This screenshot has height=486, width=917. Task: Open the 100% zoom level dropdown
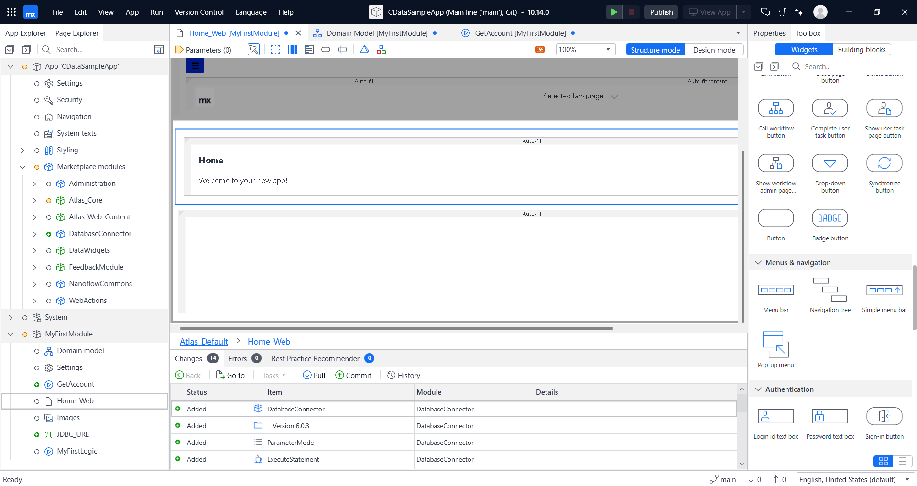(x=585, y=50)
